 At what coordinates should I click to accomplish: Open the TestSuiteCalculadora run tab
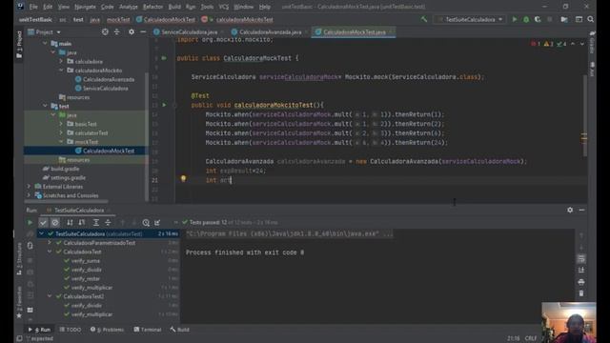79,210
